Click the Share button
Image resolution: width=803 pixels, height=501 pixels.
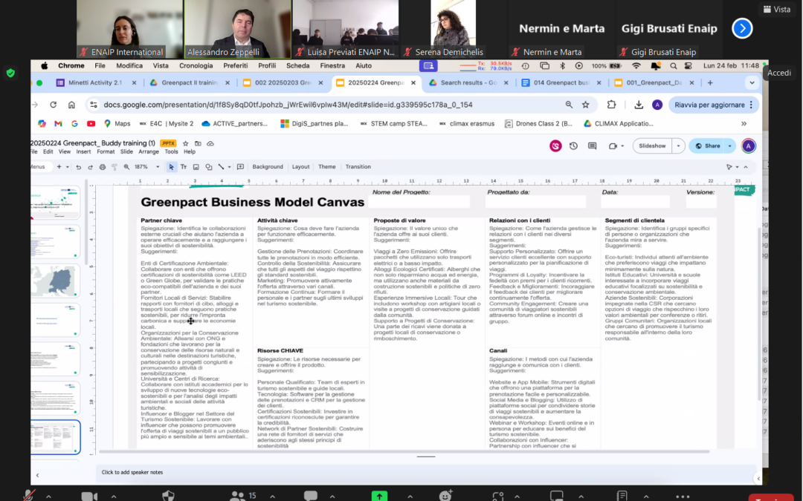pos(707,146)
